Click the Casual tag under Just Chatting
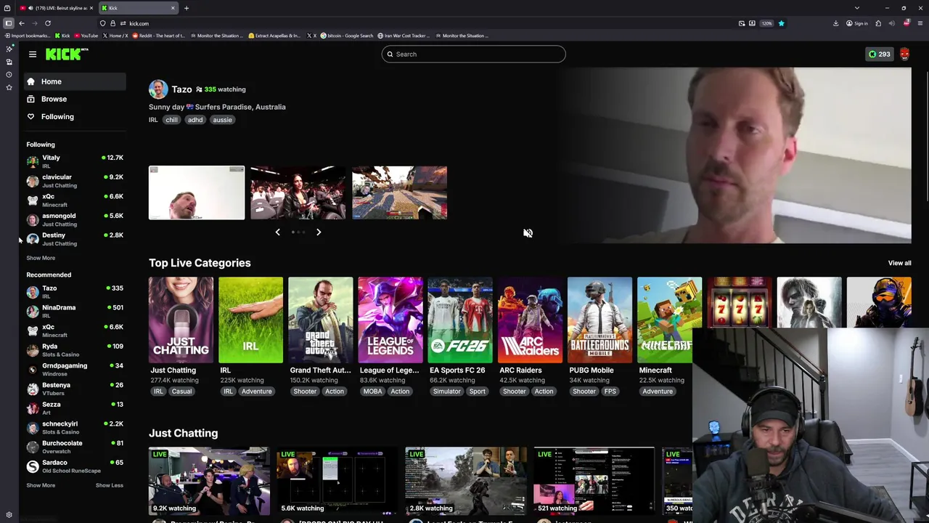 [x=181, y=392]
